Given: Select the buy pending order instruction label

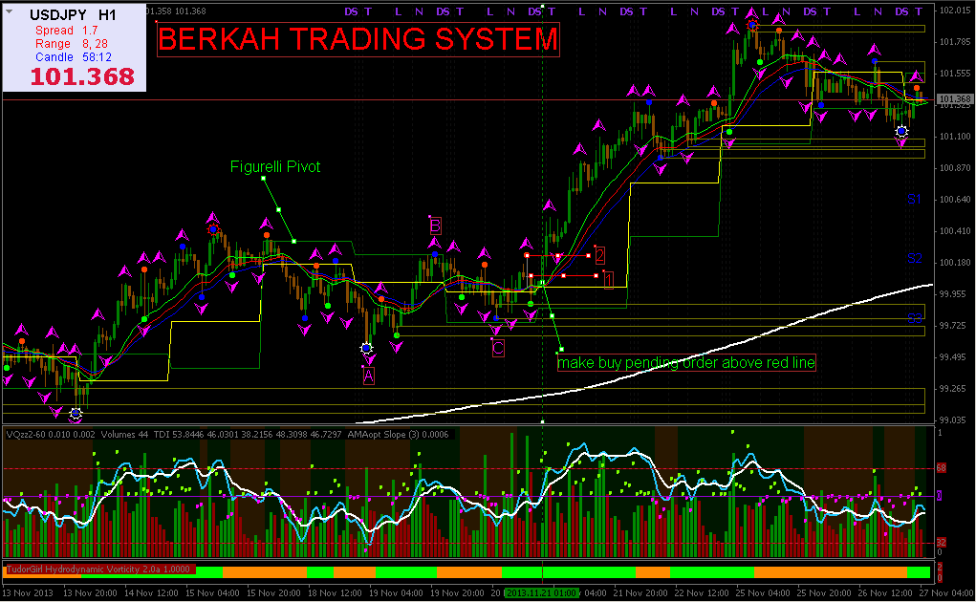Looking at the screenshot, I should pos(686,362).
